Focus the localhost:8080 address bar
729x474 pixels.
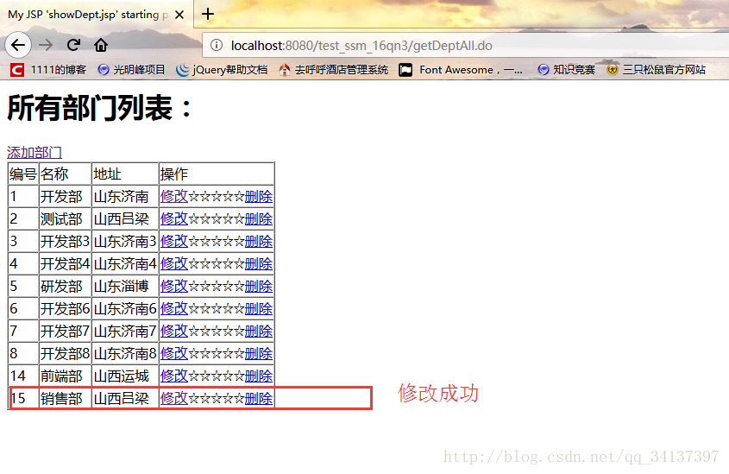tap(465, 46)
